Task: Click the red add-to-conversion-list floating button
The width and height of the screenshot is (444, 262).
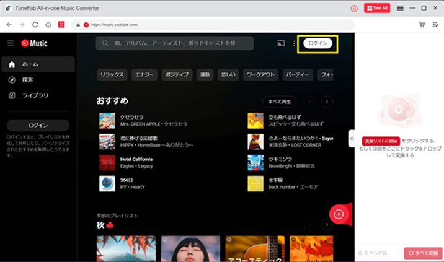Action: [339, 214]
